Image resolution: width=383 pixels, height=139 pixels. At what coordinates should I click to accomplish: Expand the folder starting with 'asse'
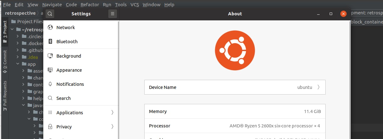[23, 71]
